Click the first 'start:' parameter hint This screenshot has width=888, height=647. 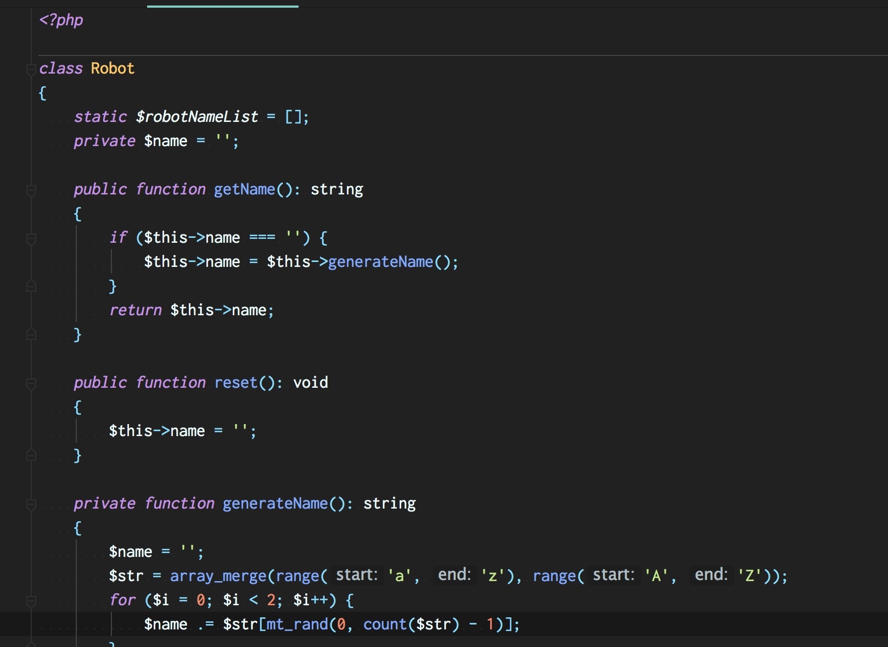pyautogui.click(x=357, y=575)
